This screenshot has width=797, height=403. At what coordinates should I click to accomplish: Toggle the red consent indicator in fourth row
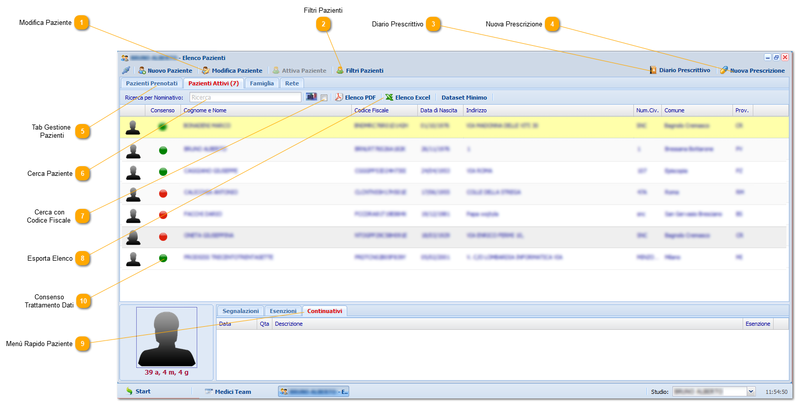pos(163,193)
